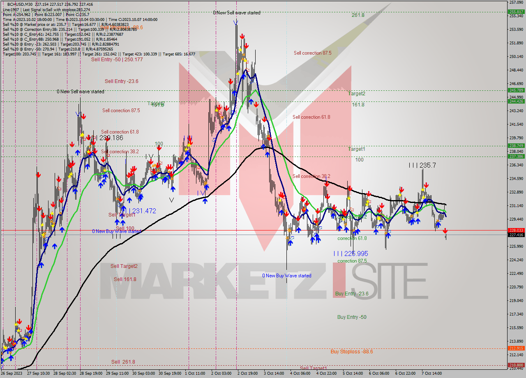
Task: Click the '1 Oct 11:00' time axis label
Action: 195,373
